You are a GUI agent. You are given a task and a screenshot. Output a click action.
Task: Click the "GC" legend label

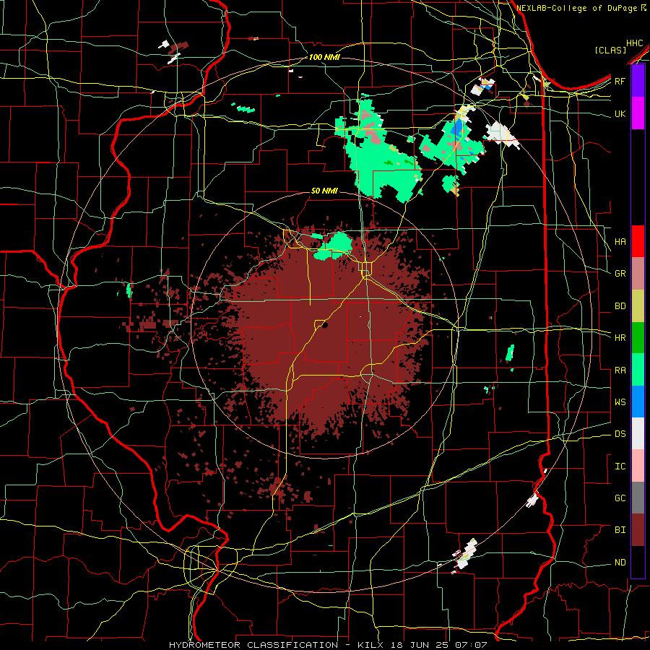620,498
